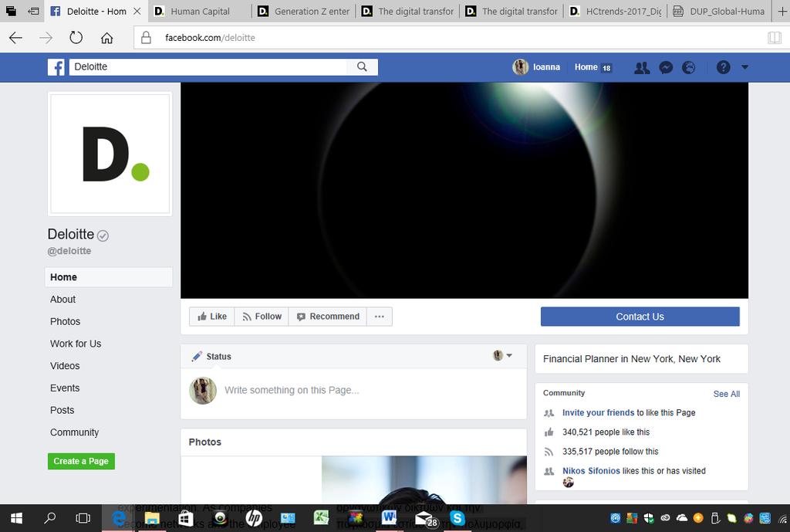Click See All community link
The height and width of the screenshot is (532, 790).
click(727, 394)
